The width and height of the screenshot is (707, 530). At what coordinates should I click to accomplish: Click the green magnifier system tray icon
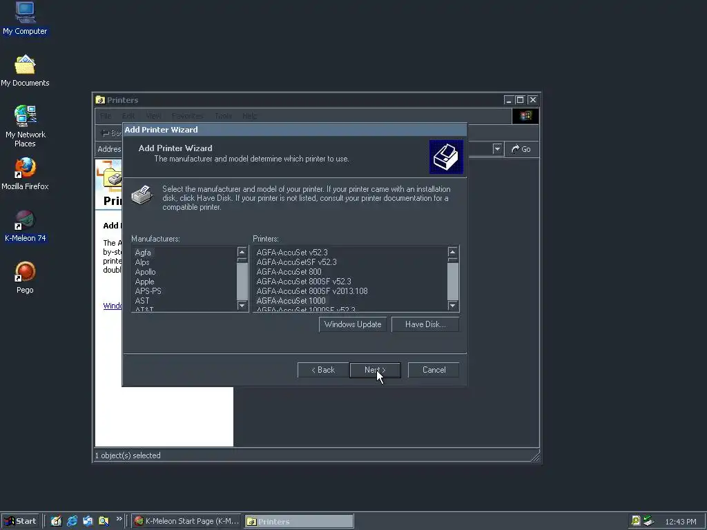coord(635,521)
